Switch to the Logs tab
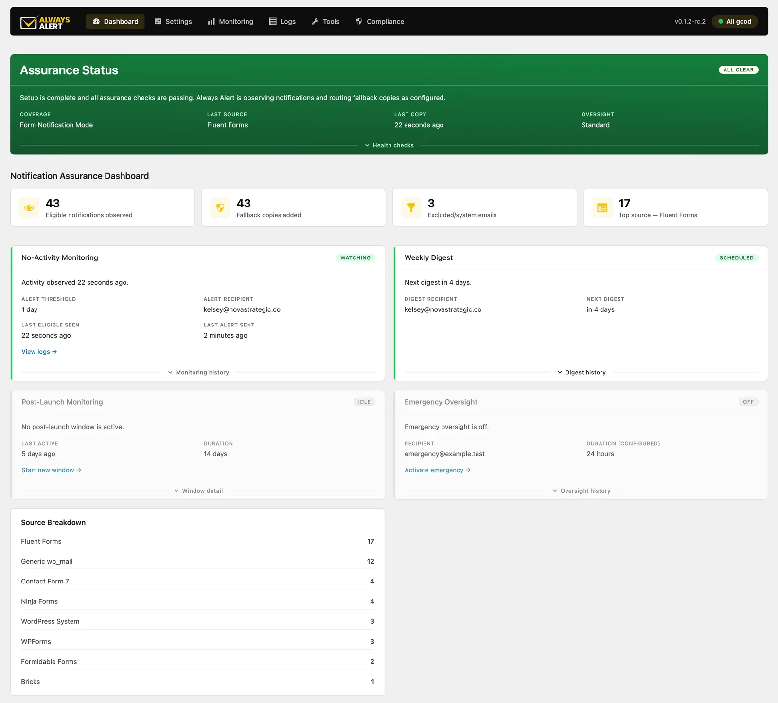This screenshot has width=778, height=703. (x=283, y=21)
